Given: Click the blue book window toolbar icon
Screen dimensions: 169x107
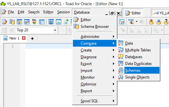Looking at the screenshot, I should [x=51, y=22].
